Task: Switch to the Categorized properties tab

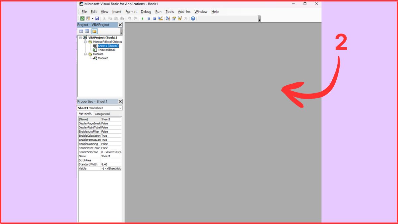Action: (x=102, y=114)
